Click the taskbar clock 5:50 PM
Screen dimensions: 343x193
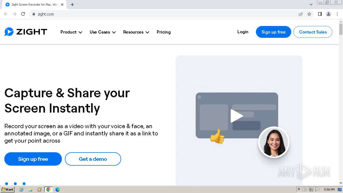(329, 190)
